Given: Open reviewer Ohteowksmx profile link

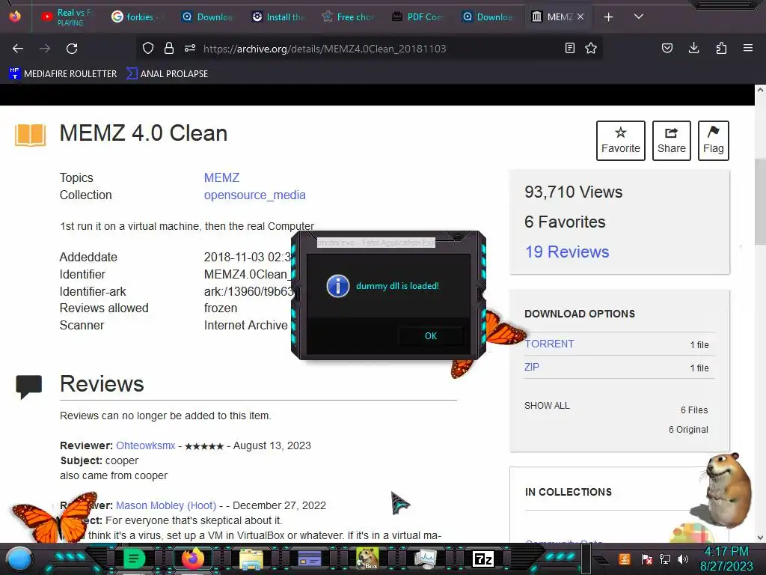Looking at the screenshot, I should (x=146, y=445).
